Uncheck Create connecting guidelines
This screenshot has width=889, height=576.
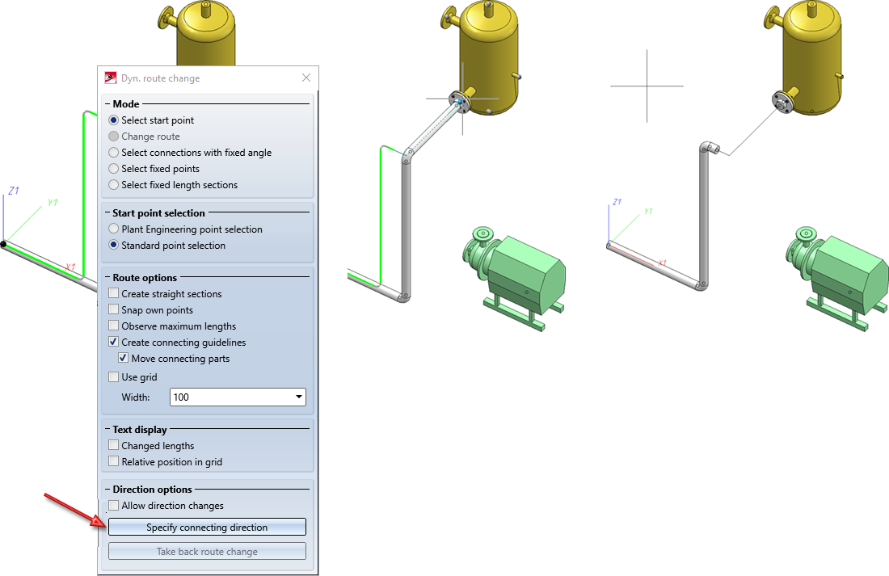click(x=113, y=342)
